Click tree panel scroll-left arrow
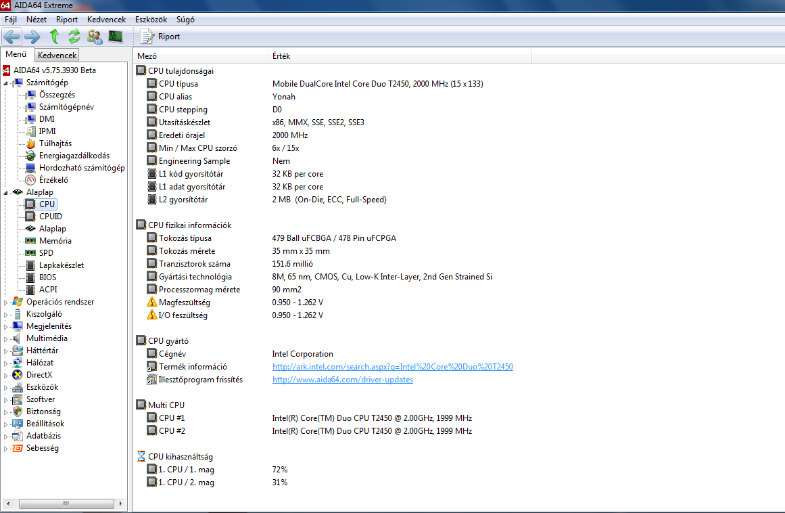 point(8,504)
